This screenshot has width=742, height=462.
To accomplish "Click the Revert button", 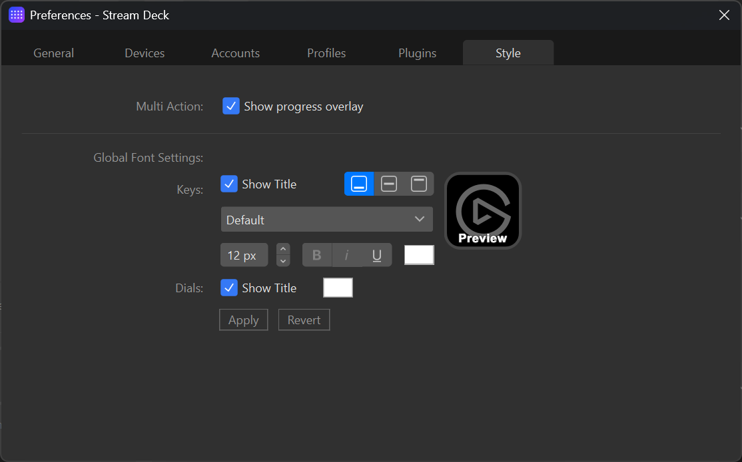I will point(304,320).
